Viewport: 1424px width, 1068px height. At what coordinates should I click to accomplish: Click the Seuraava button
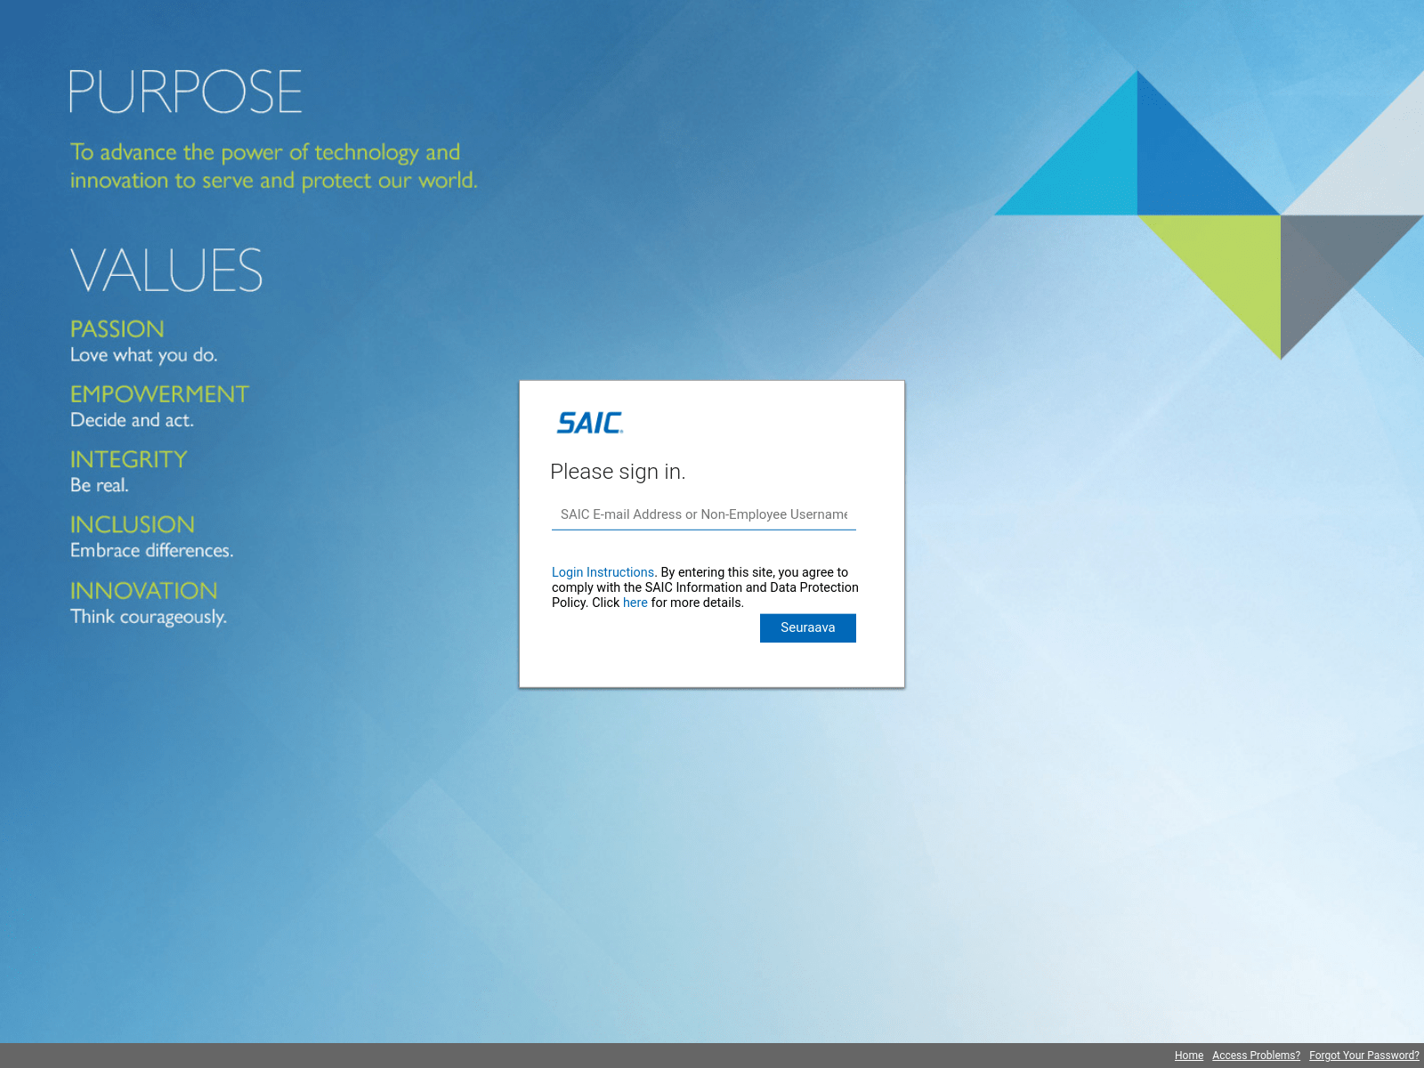(x=808, y=627)
